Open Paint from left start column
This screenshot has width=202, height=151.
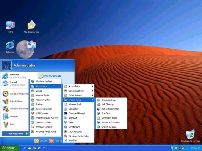pyautogui.click(x=9, y=124)
